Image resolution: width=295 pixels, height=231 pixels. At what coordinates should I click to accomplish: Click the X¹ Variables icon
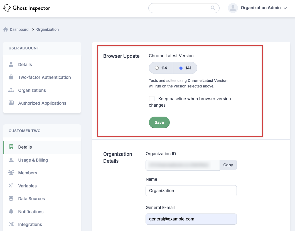tap(11, 185)
